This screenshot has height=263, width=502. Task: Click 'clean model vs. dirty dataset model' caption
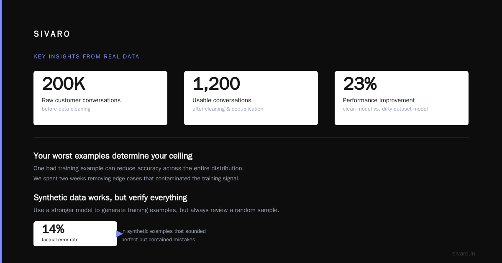385,109
